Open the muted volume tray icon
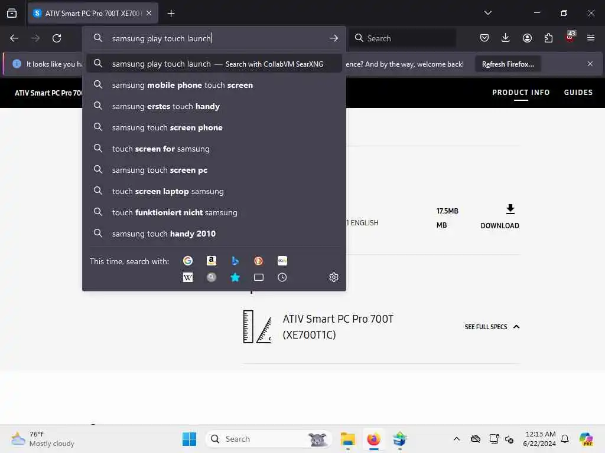 point(509,439)
